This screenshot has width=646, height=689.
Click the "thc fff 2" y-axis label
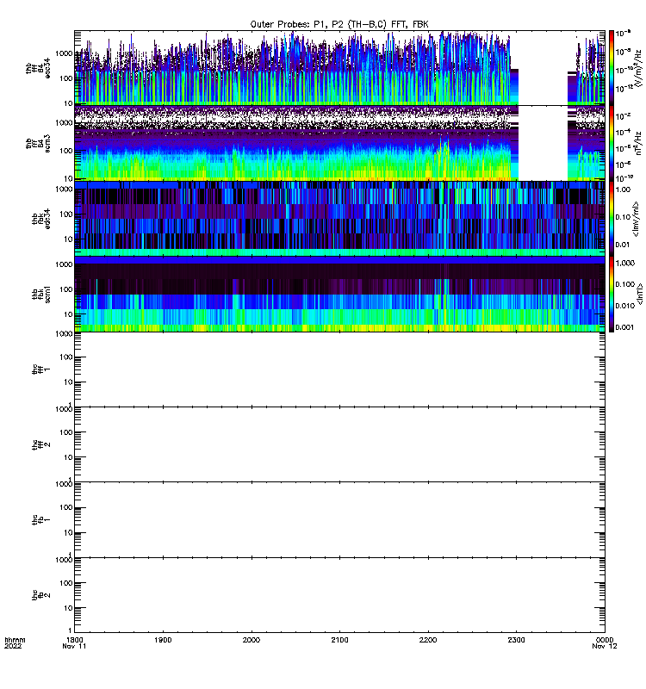(41, 444)
